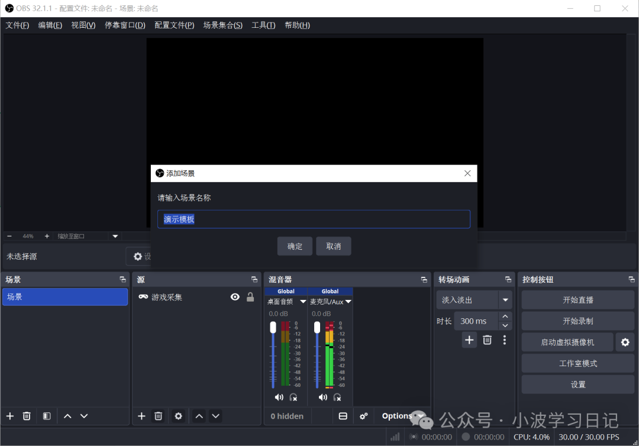Open advanced audio settings gear in mixer
The width and height of the screenshot is (639, 446).
click(x=363, y=416)
